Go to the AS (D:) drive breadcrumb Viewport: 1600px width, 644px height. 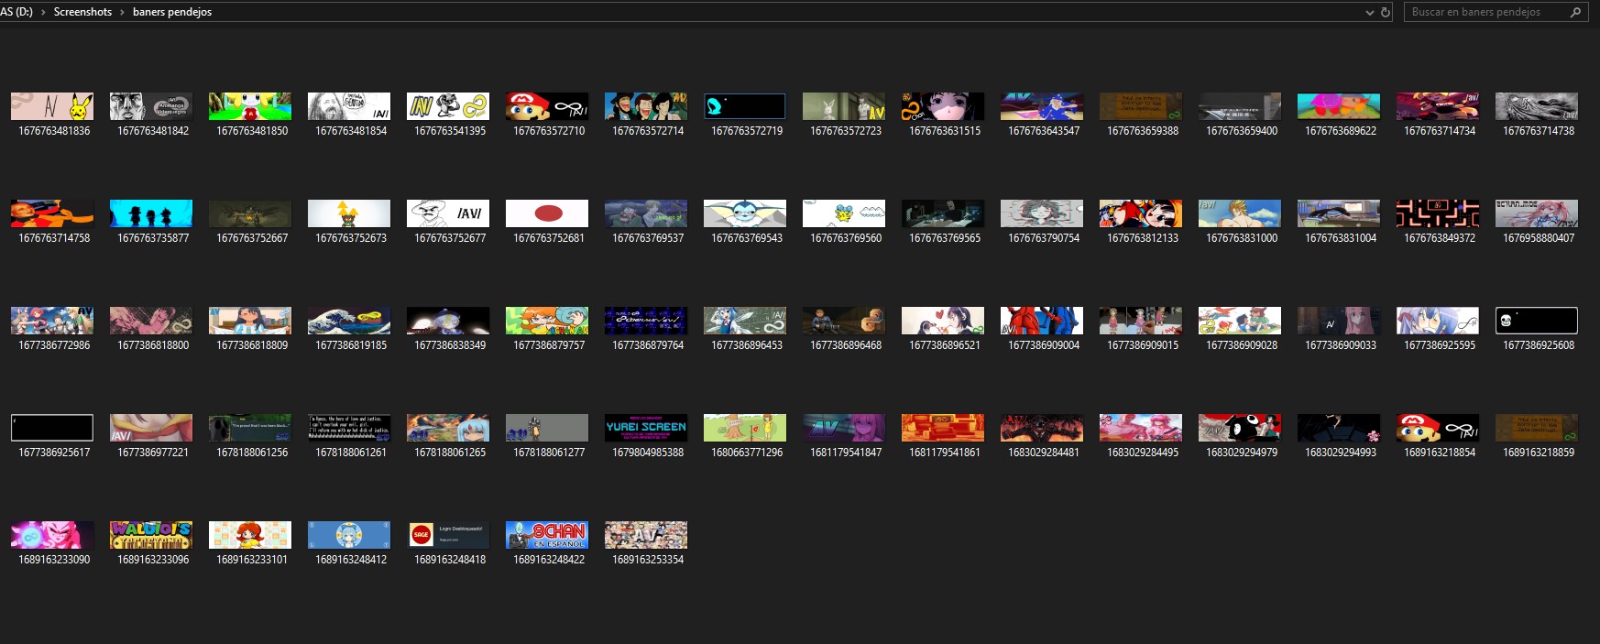[x=16, y=12]
